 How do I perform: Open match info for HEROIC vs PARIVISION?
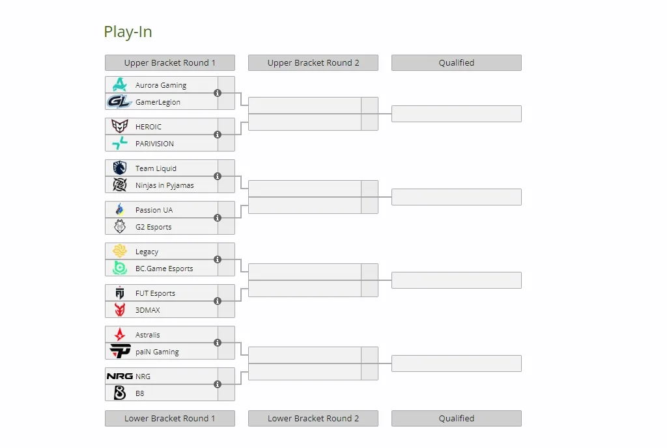click(218, 135)
